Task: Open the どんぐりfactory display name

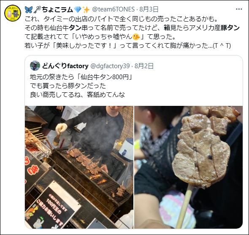Action: (65, 66)
